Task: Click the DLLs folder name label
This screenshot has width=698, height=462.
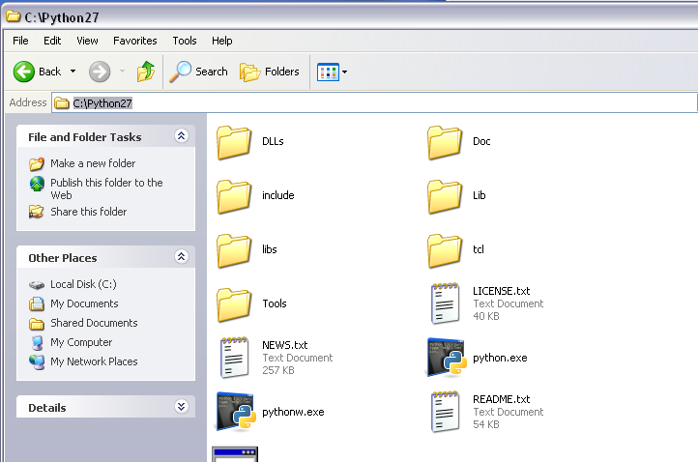Action: pos(273,141)
